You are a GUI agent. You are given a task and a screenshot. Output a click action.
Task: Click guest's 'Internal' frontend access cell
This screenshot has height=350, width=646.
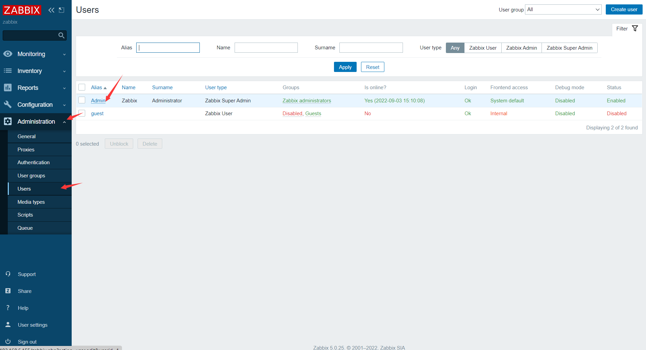coord(499,114)
